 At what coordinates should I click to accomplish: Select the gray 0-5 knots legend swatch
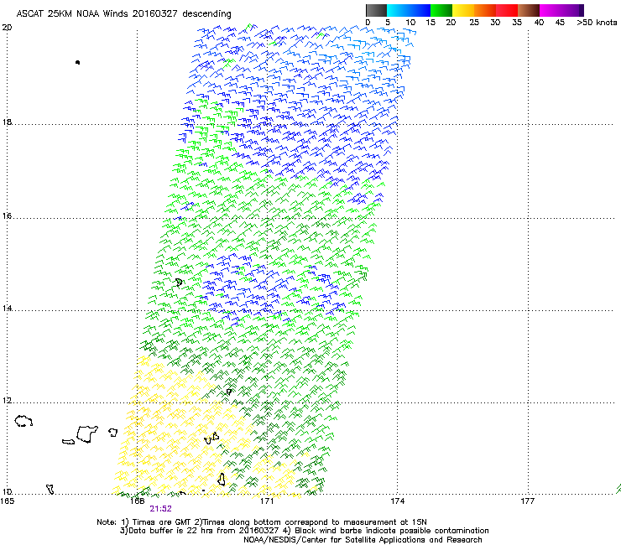pyautogui.click(x=376, y=10)
